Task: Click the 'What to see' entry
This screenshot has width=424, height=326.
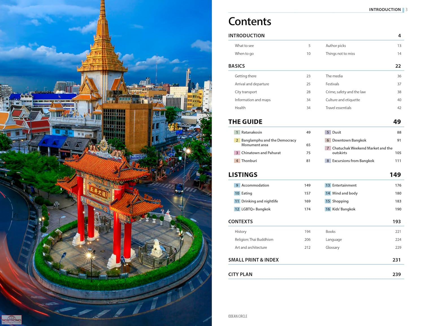Action: (244, 46)
